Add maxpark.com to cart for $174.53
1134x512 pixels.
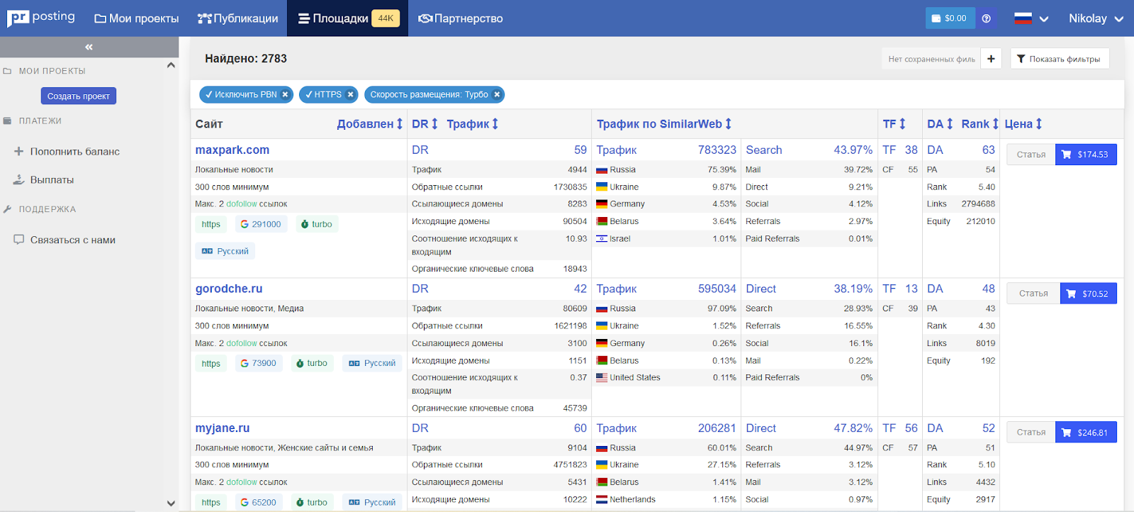(x=1086, y=155)
